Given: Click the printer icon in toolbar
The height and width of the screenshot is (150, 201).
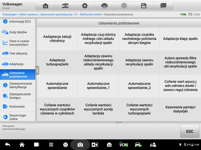Looking at the screenshot, I should (x=104, y=6).
